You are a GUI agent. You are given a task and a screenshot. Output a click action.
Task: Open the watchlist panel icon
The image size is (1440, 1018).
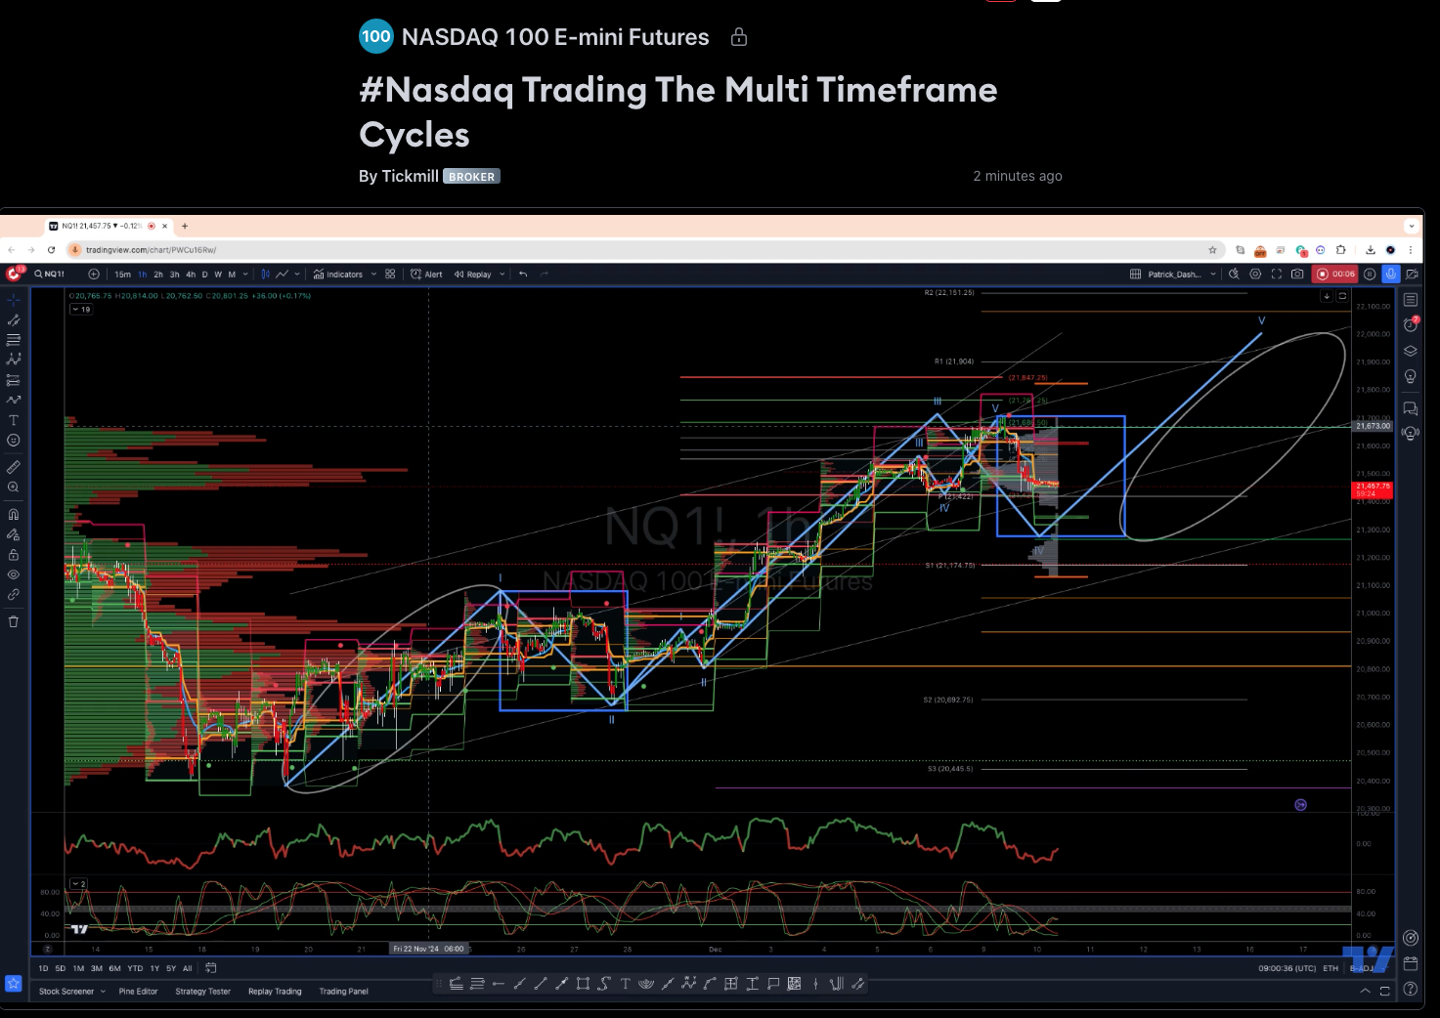point(1411,300)
